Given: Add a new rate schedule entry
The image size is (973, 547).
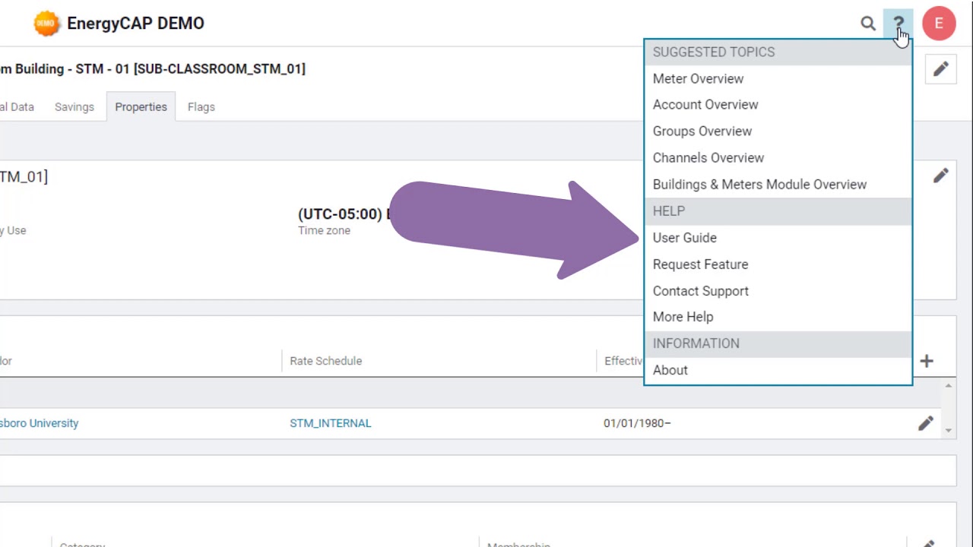Looking at the screenshot, I should click(927, 361).
